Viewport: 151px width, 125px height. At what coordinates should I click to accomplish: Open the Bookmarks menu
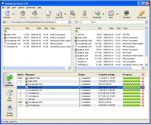(31, 8)
